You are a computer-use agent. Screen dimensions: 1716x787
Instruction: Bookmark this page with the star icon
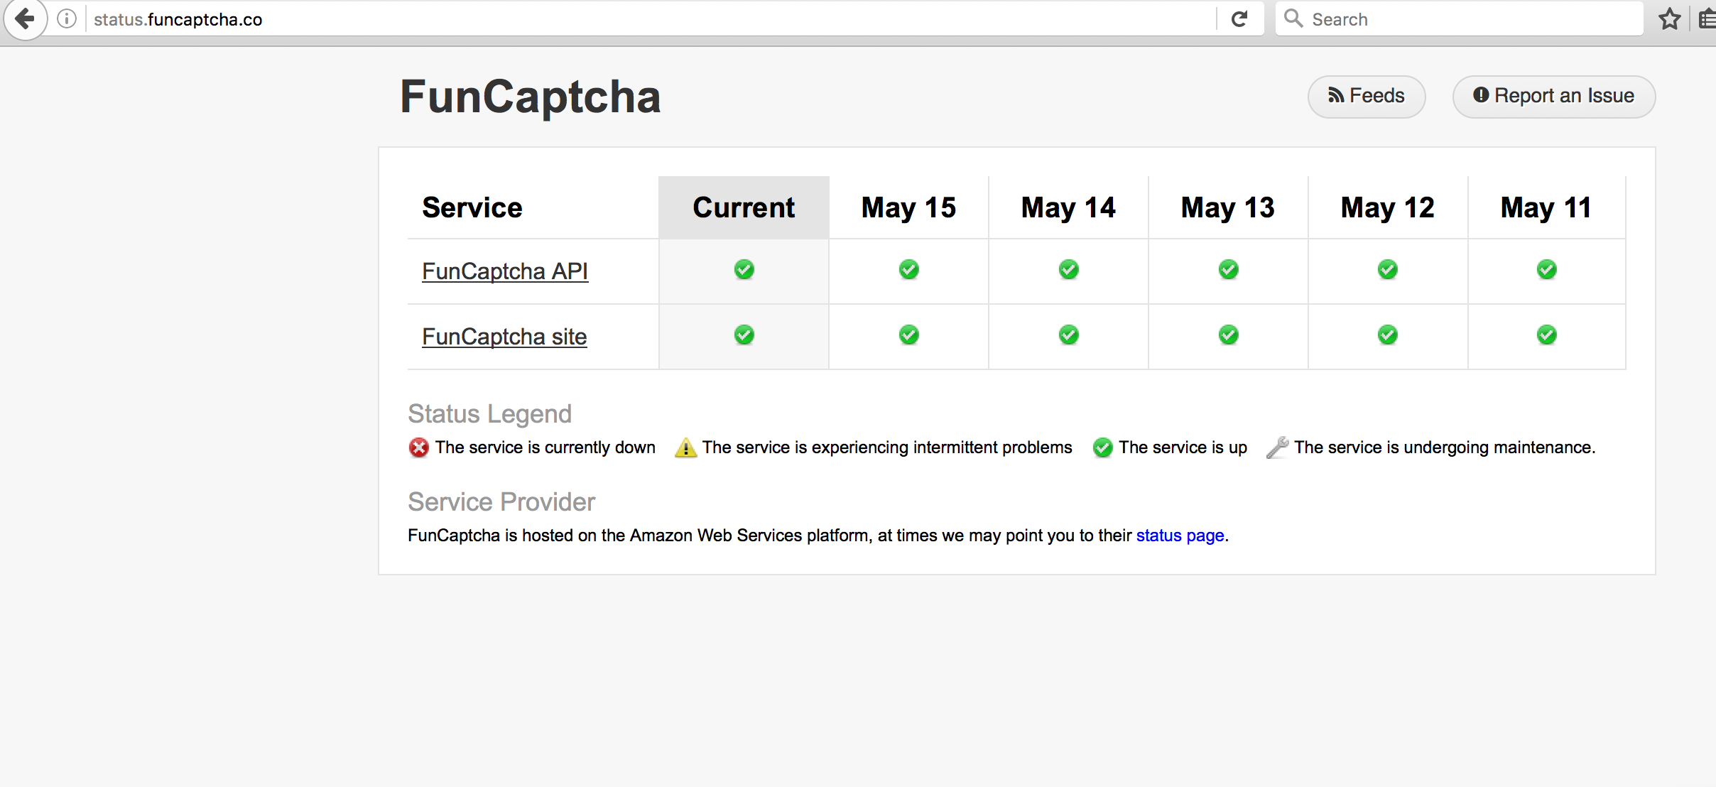pos(1670,19)
